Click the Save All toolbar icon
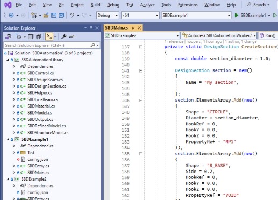The image size is (278, 200). (x=61, y=16)
